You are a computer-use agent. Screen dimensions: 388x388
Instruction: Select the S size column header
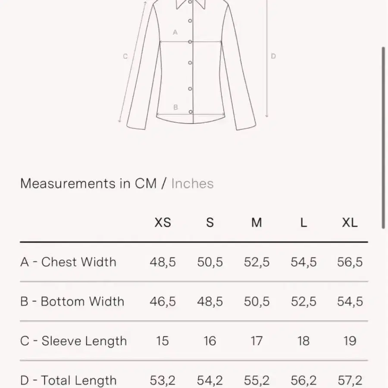coord(210,222)
